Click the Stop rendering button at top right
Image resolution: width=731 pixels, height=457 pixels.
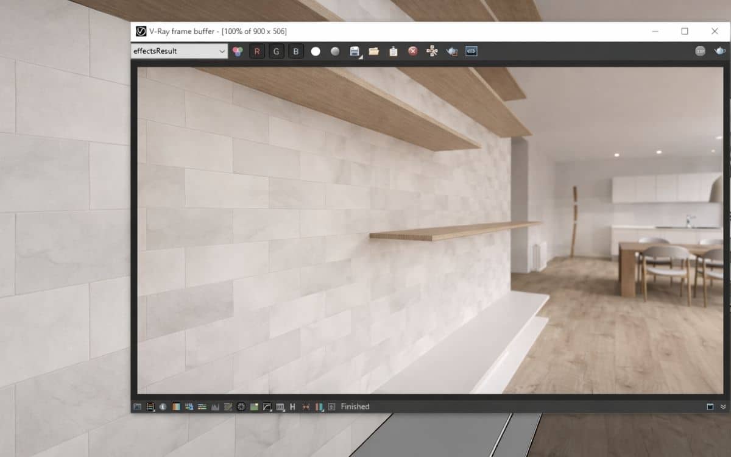pos(701,51)
